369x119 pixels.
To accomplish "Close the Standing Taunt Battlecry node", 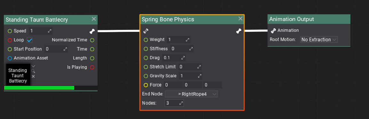I will (94, 19).
